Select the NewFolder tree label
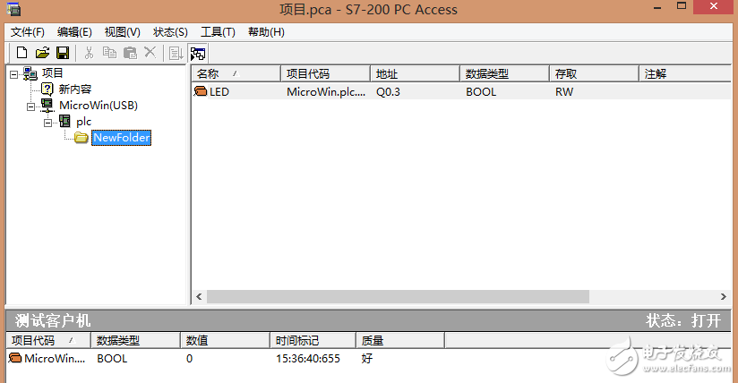738x383 pixels. click(x=122, y=138)
